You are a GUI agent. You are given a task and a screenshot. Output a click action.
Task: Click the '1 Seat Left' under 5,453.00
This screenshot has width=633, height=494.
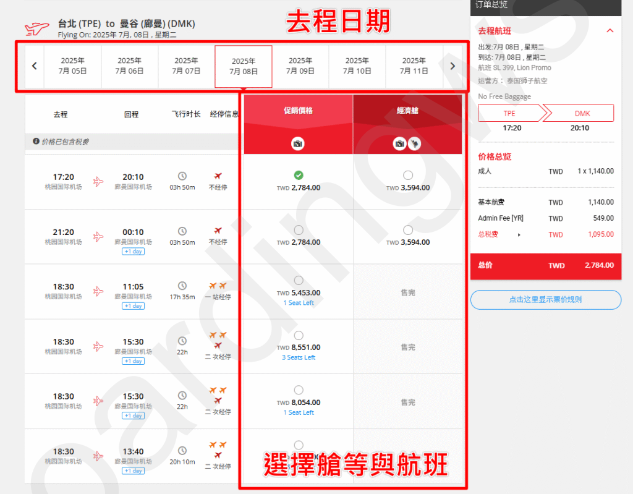click(299, 302)
